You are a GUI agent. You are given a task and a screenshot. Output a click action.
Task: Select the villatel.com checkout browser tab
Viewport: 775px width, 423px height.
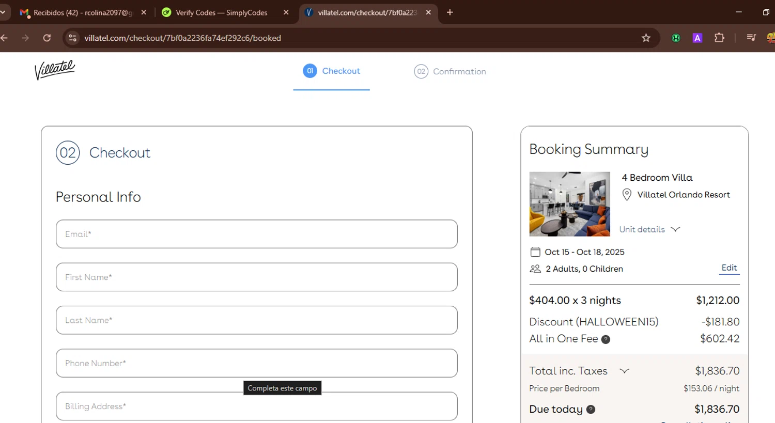click(x=367, y=12)
